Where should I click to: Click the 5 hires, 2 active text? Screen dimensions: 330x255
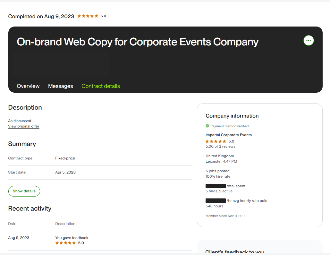pyautogui.click(x=219, y=191)
